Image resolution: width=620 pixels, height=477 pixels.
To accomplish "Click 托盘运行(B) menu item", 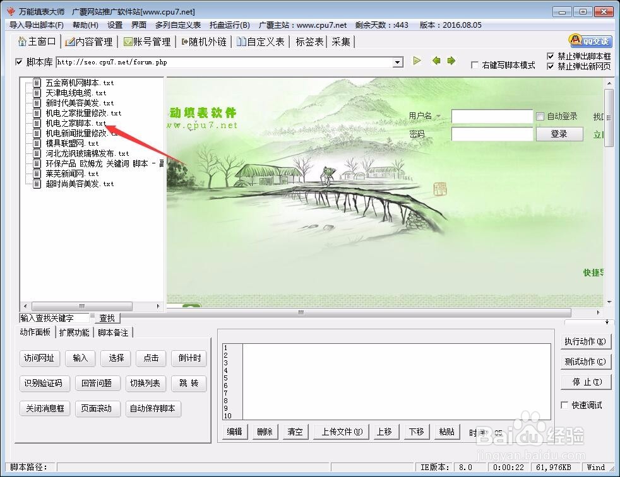I will click(x=230, y=25).
